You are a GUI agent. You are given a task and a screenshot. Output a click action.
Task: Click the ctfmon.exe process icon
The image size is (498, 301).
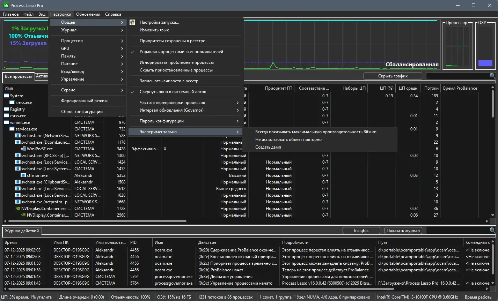(23, 175)
